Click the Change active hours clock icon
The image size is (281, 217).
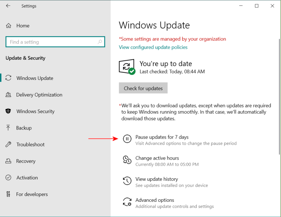(127, 160)
